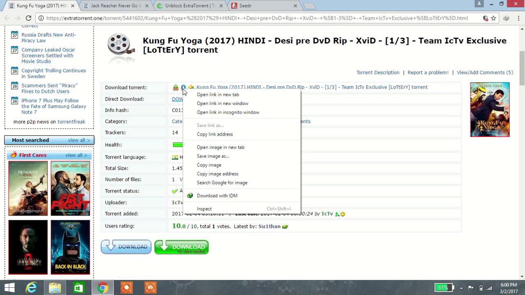Close the Seedr tab

pyautogui.click(x=295, y=6)
